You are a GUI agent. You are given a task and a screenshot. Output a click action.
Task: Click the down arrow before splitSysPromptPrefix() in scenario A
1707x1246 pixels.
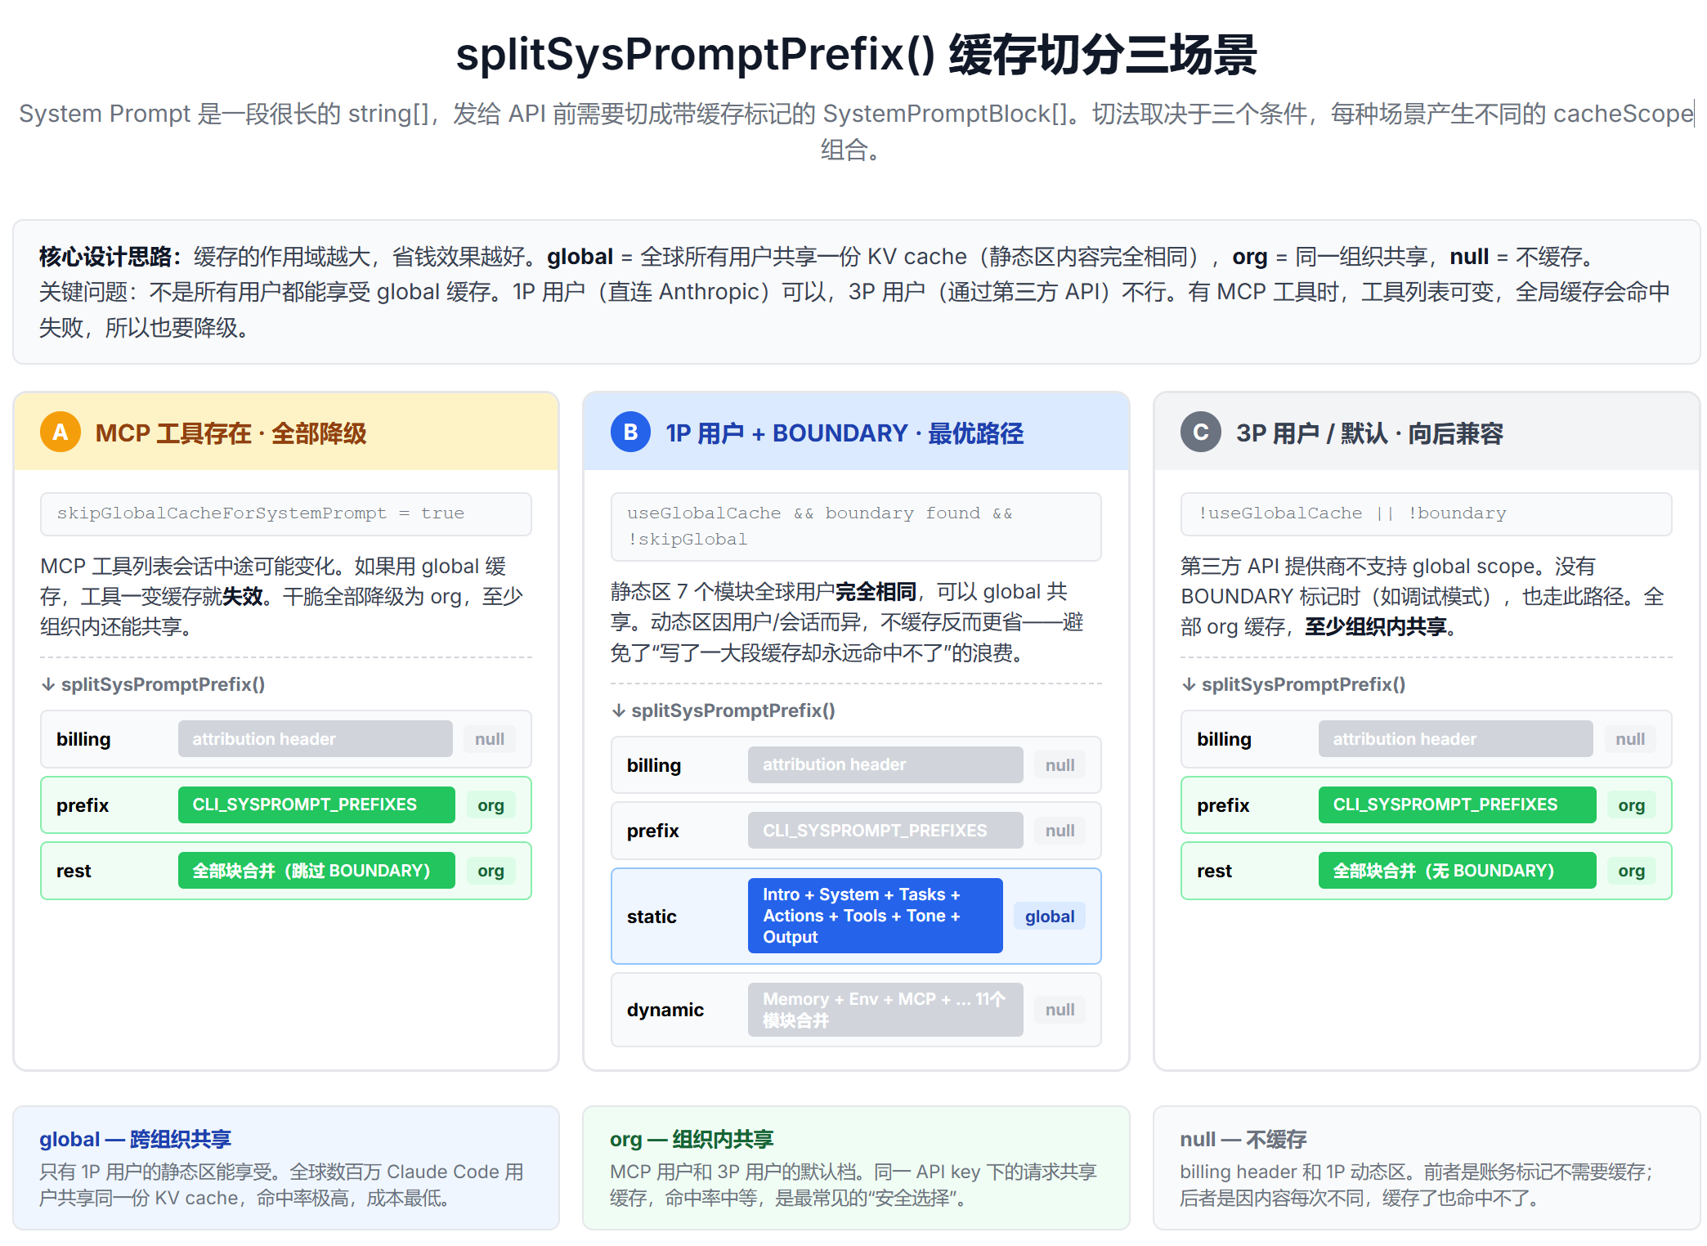(48, 684)
